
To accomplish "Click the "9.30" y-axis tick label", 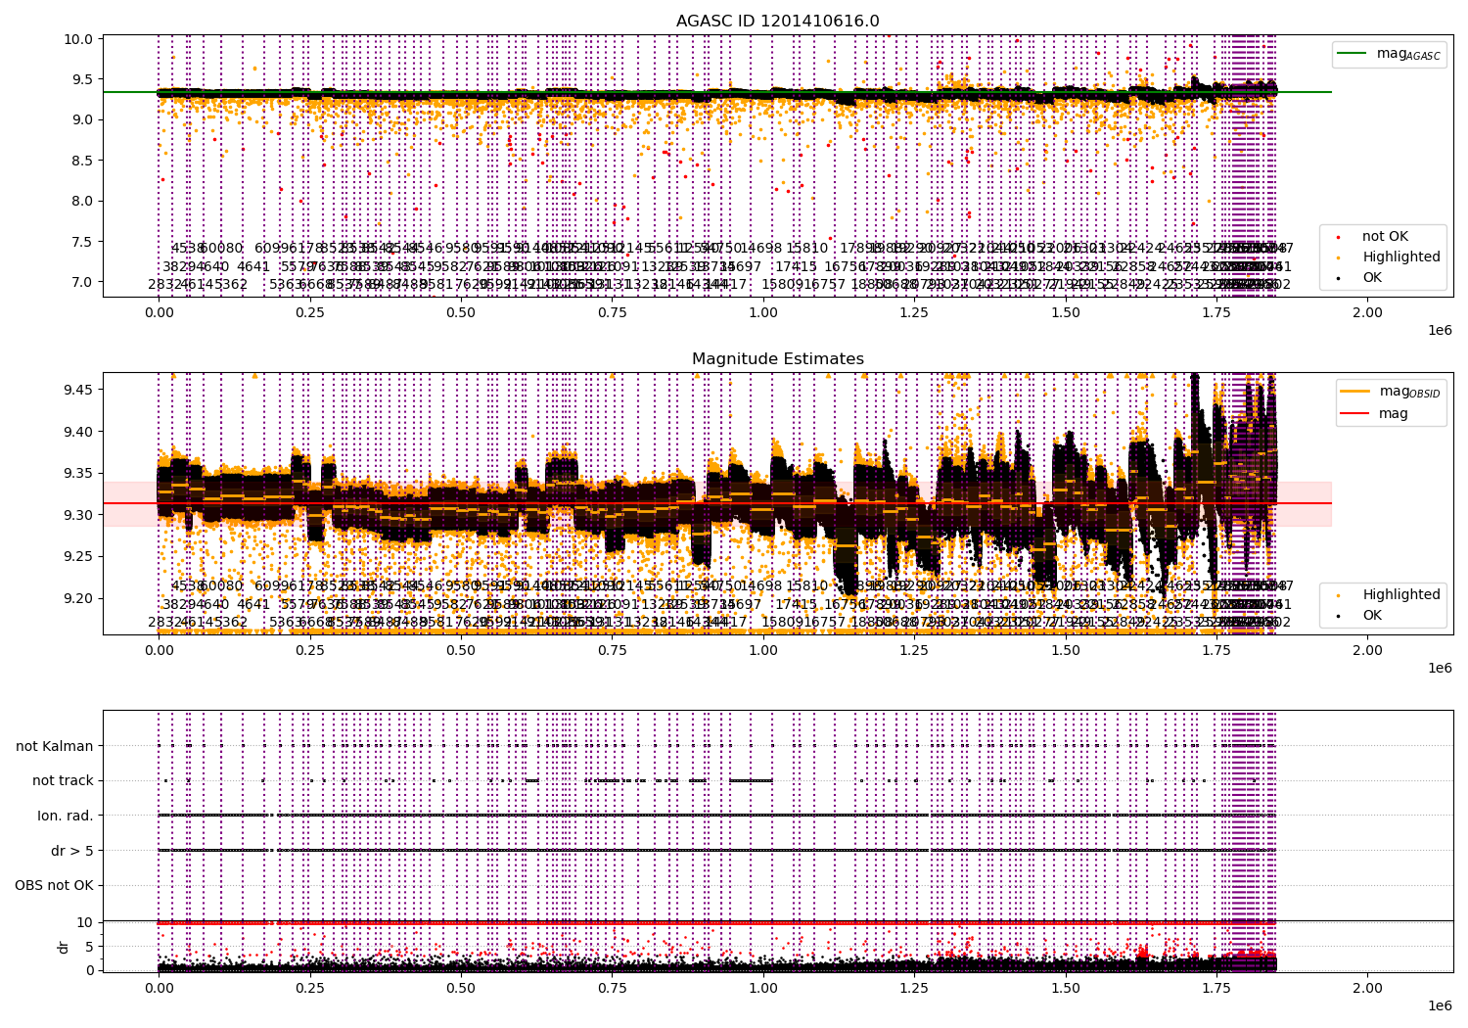I will pos(80,515).
